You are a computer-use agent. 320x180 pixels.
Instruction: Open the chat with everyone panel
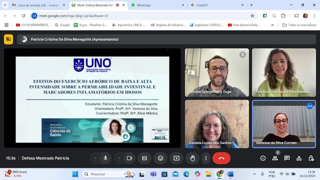(287, 158)
